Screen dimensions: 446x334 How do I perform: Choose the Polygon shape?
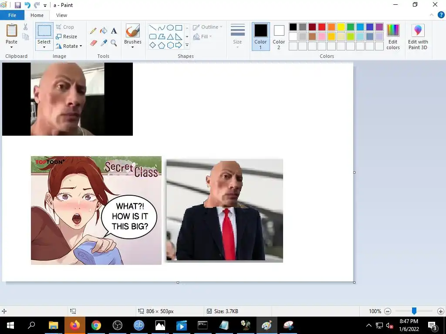(x=161, y=37)
